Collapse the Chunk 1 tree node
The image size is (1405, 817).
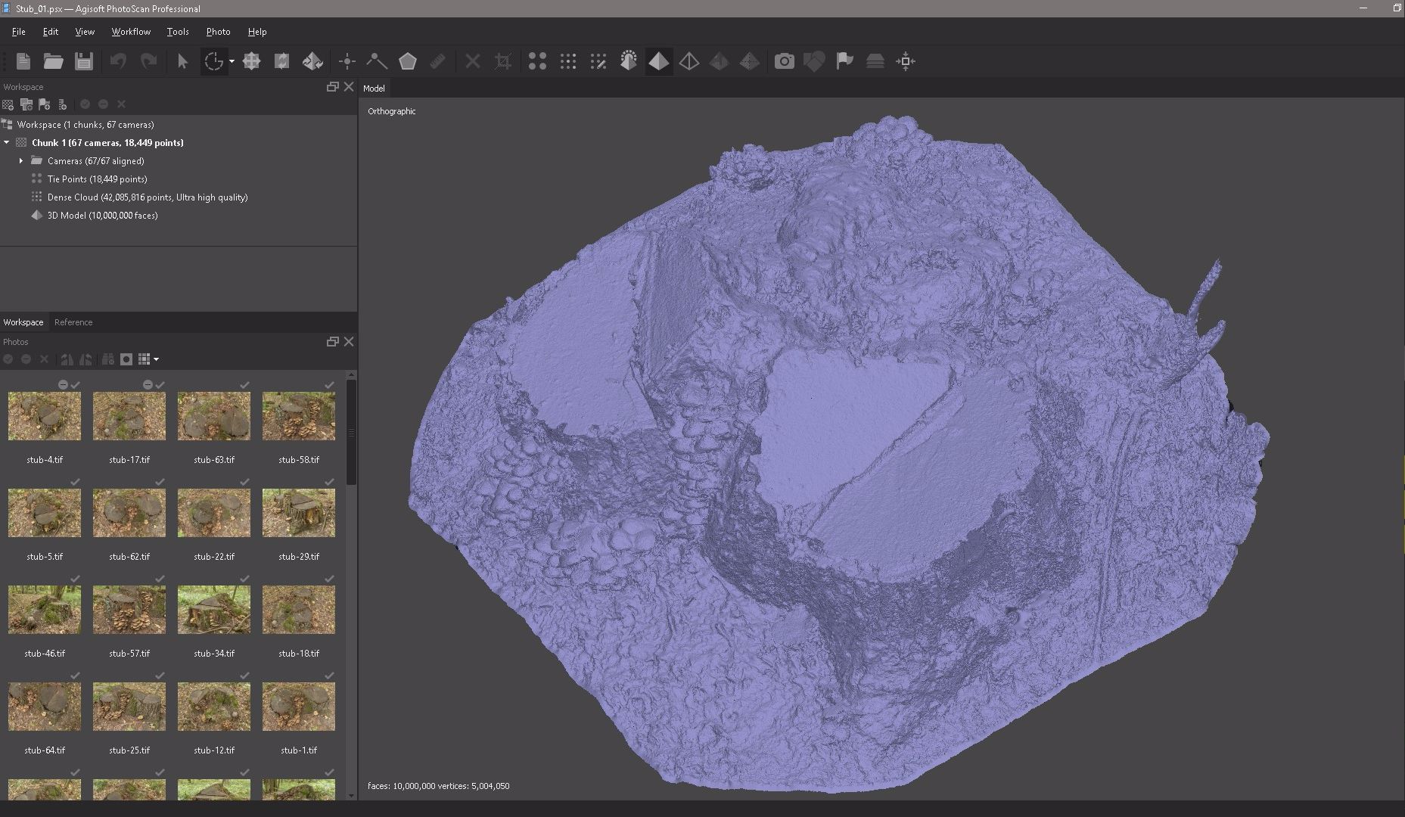7,142
